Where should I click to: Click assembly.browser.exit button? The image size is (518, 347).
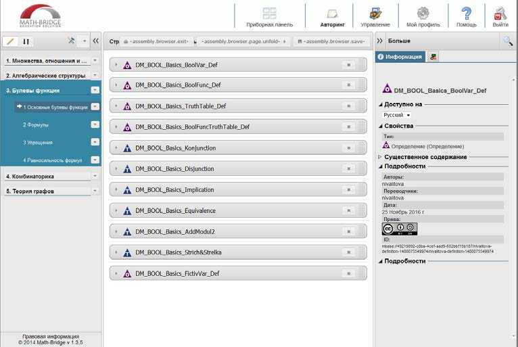tap(156, 42)
